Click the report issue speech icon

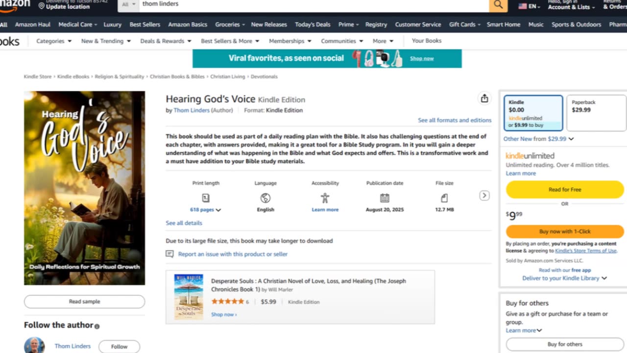pos(169,254)
